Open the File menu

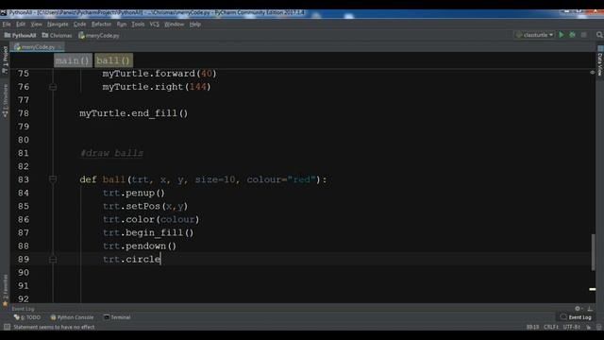7,24
